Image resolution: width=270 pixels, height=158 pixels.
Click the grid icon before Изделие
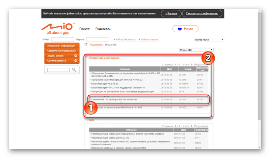point(86,44)
